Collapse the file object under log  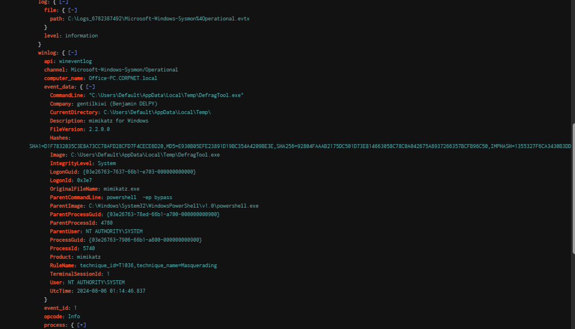point(72,10)
